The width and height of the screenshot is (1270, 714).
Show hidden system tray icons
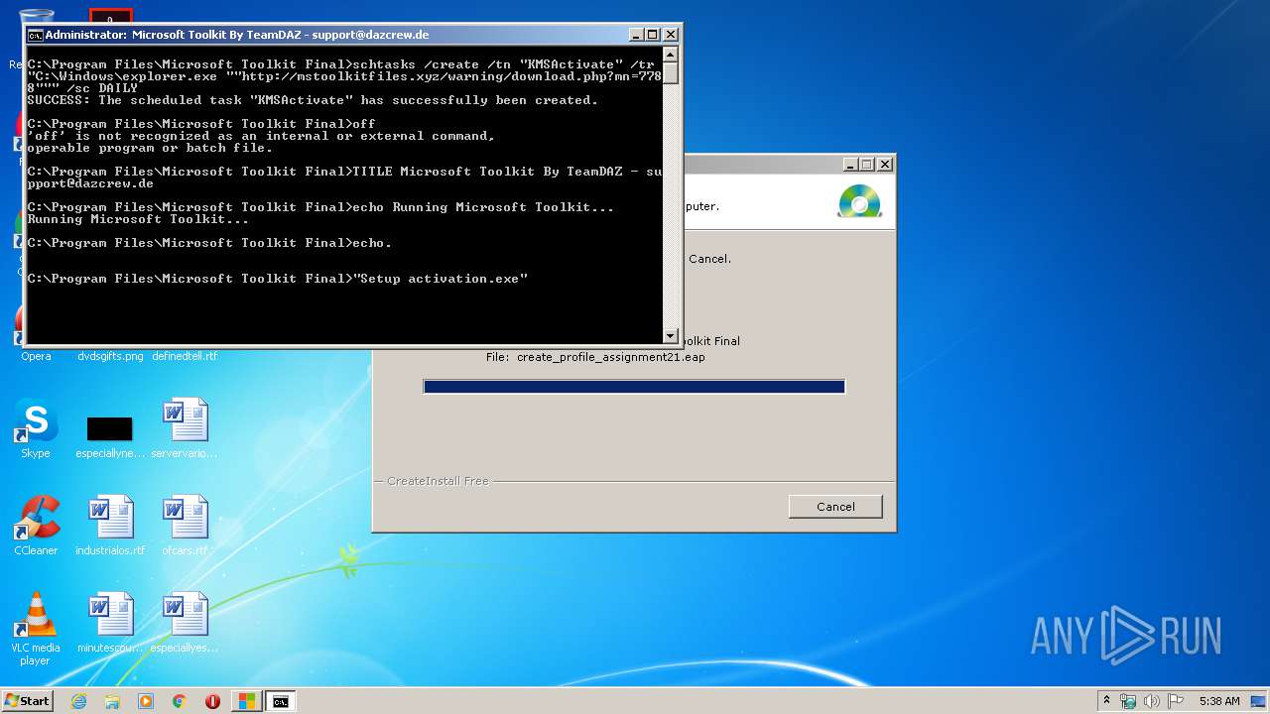[x=1107, y=701]
